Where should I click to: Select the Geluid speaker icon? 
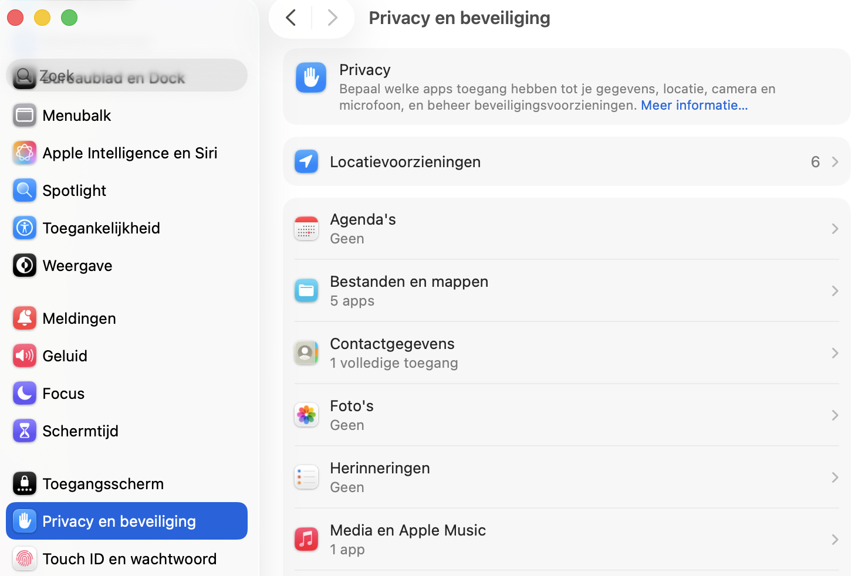coord(24,355)
